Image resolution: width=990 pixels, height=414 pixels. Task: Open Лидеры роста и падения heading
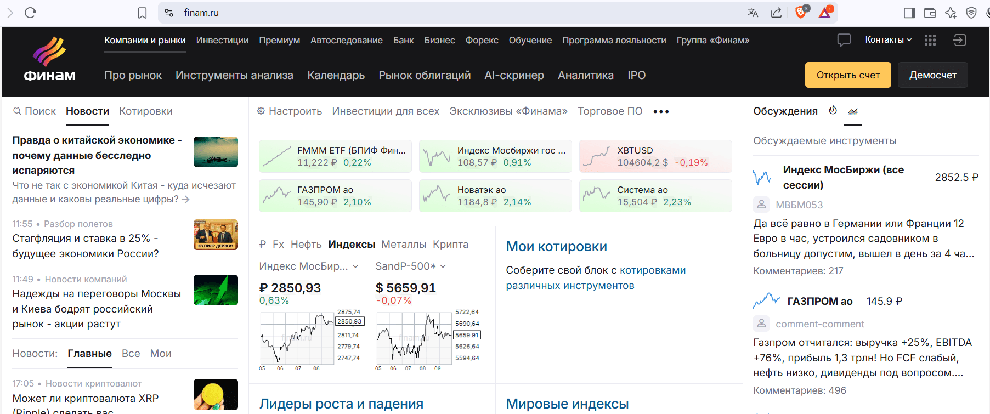pos(341,404)
